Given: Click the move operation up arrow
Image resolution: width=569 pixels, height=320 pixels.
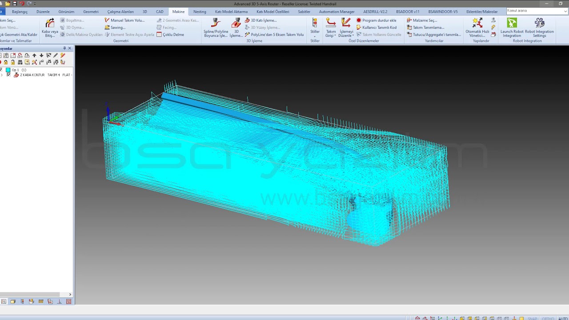Looking at the screenshot, I should 34,56.
